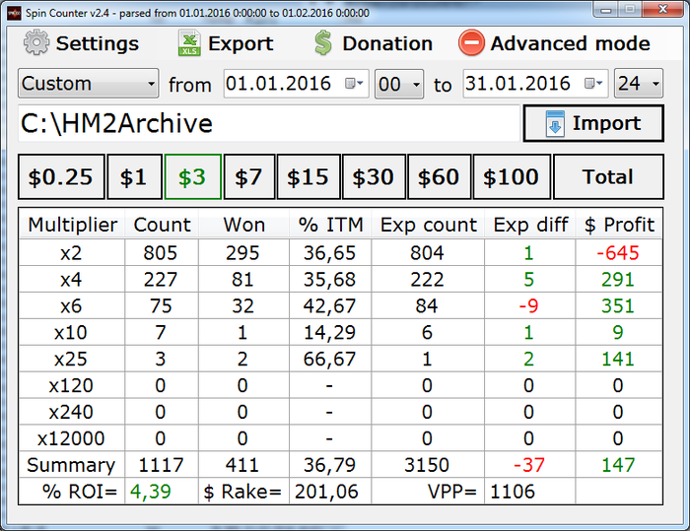Click the -645 profit value
This screenshot has width=690, height=531.
tap(618, 253)
